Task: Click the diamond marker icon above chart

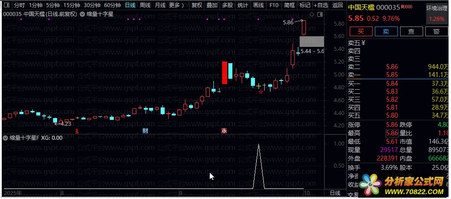Action: pos(312,14)
